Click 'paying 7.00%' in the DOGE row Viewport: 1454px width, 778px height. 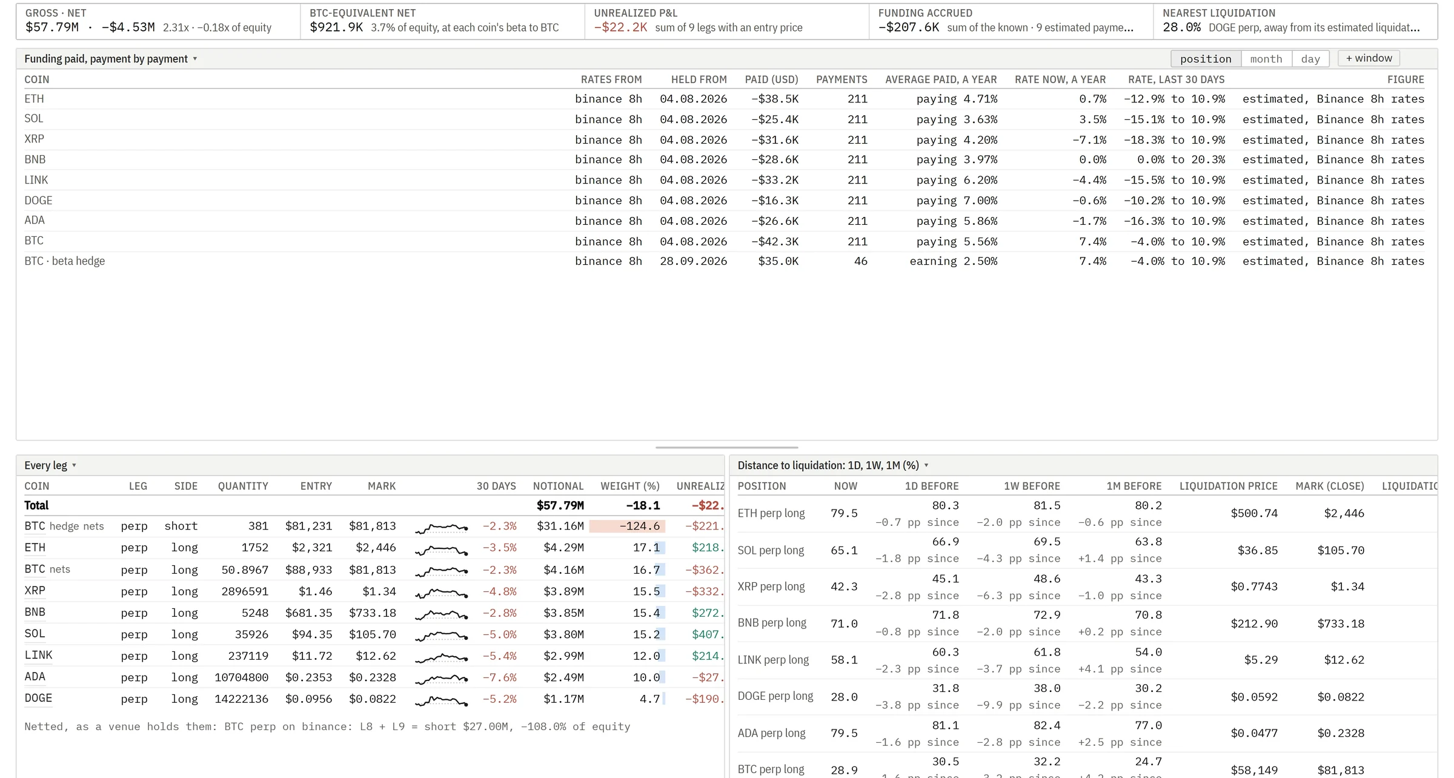(957, 201)
